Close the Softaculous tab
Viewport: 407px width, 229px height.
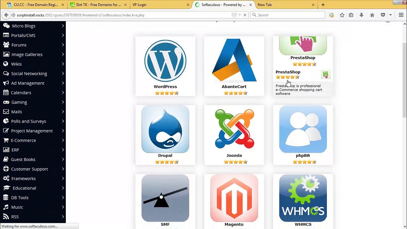point(251,5)
